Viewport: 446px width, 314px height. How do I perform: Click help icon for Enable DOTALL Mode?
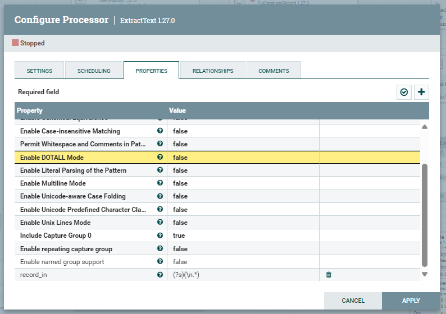click(x=160, y=157)
